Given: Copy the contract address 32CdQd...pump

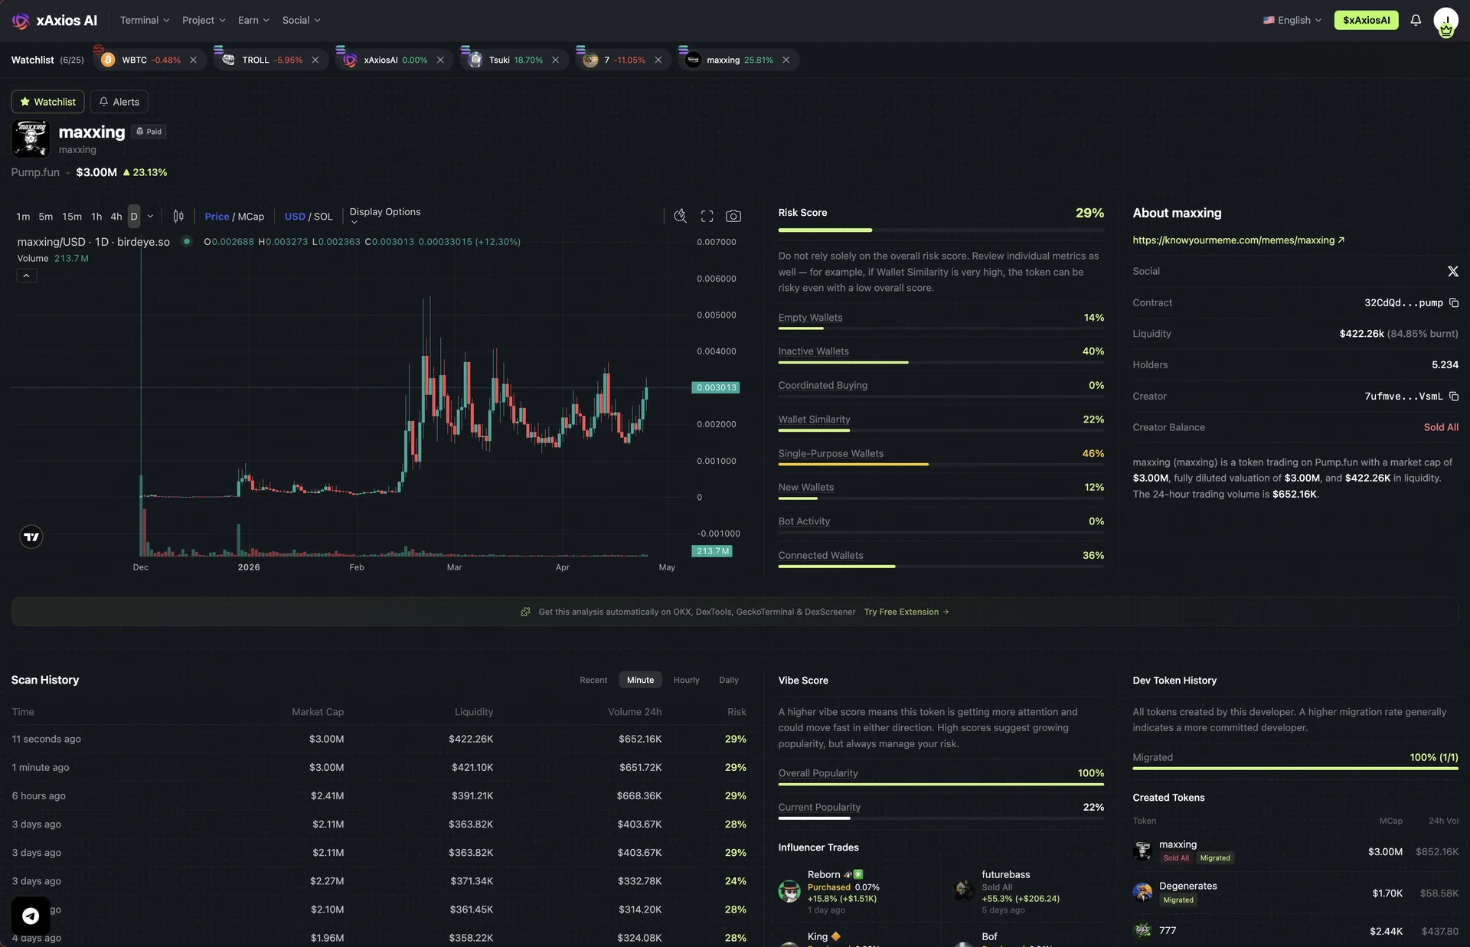Looking at the screenshot, I should (x=1453, y=302).
